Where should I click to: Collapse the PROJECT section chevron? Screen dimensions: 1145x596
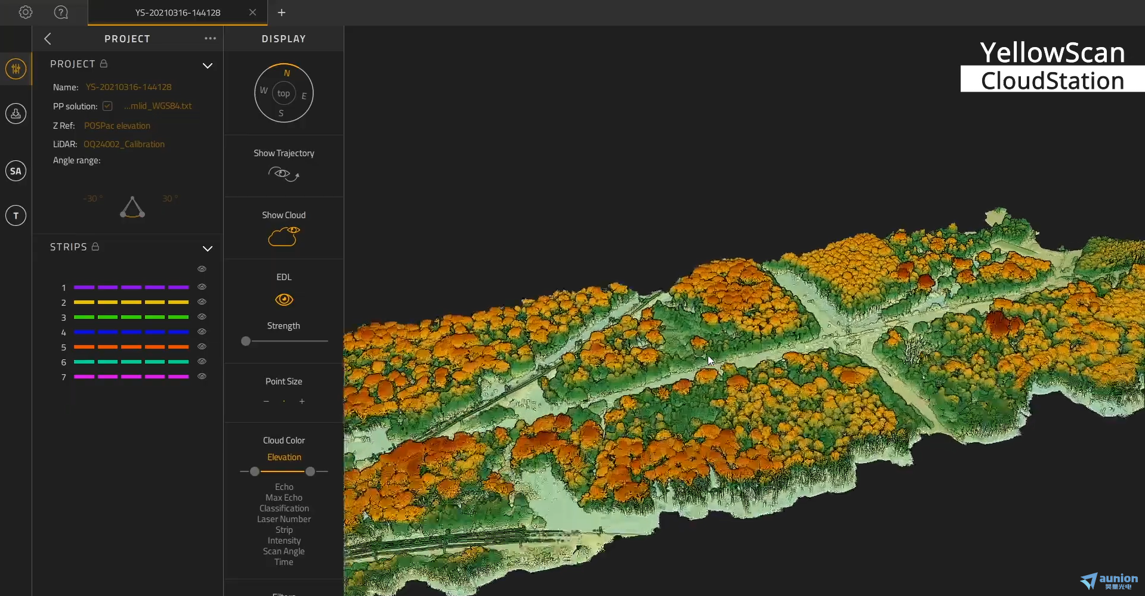[x=208, y=66]
